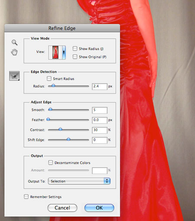Image resolution: width=195 pixels, height=221 pixels.
Task: Enable Show Radius (J) checkbox
Action: (75, 49)
